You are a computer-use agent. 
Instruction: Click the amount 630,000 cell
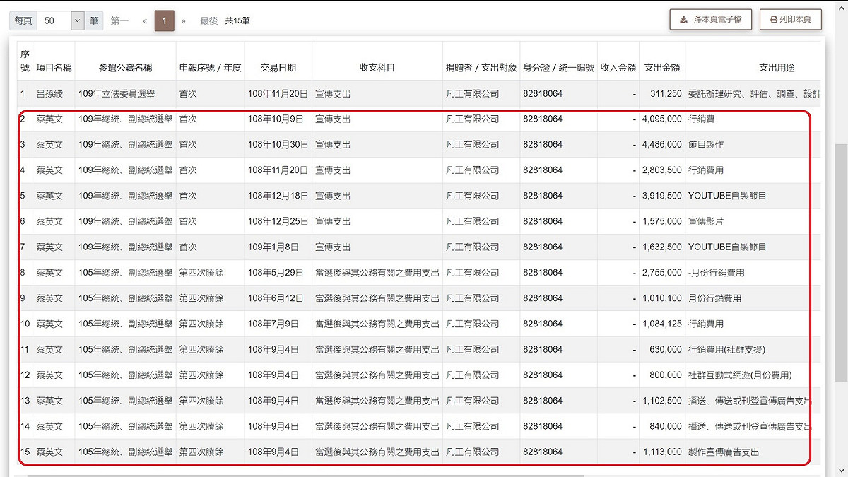coord(666,349)
